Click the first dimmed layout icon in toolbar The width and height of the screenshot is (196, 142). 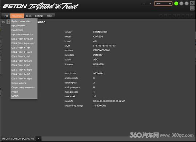coord(161,16)
